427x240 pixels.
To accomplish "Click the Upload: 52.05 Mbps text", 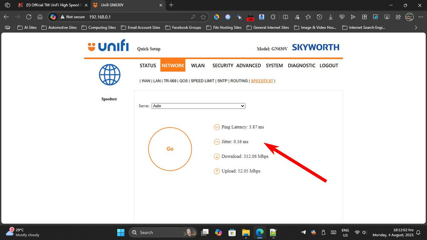I will [241, 171].
